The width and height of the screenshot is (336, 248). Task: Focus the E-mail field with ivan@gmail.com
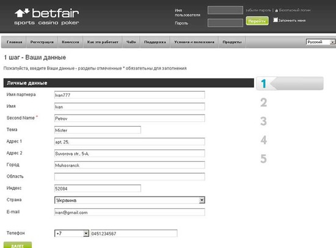pos(130,212)
